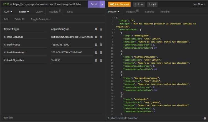Click the X-Brad-Signature name field
Screen dimensions: 208x122
click(25, 37)
